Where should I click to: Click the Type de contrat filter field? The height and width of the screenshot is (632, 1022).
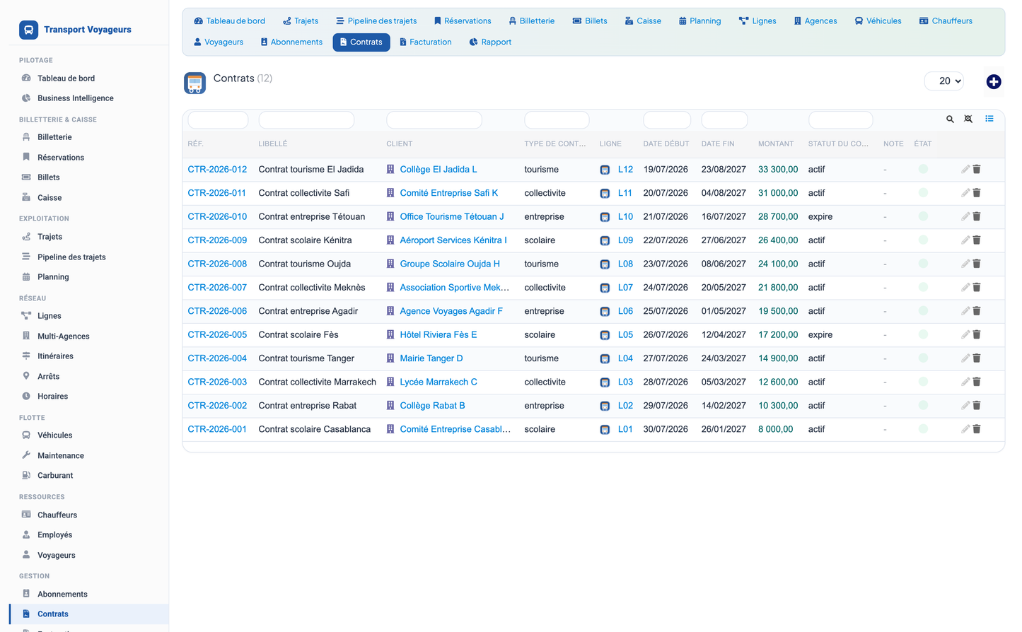[x=557, y=120]
